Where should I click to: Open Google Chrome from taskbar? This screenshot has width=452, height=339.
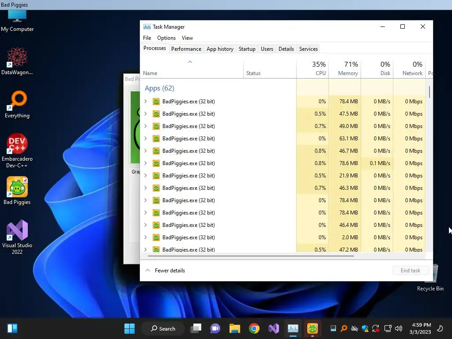tap(254, 328)
